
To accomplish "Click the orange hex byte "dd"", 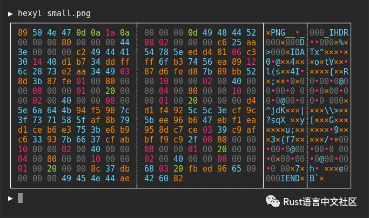I will tap(110, 62).
